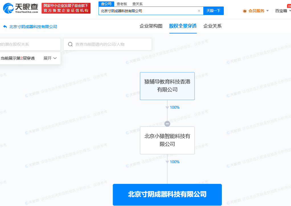Click the magnifier icon in graph search

click(x=70, y=44)
